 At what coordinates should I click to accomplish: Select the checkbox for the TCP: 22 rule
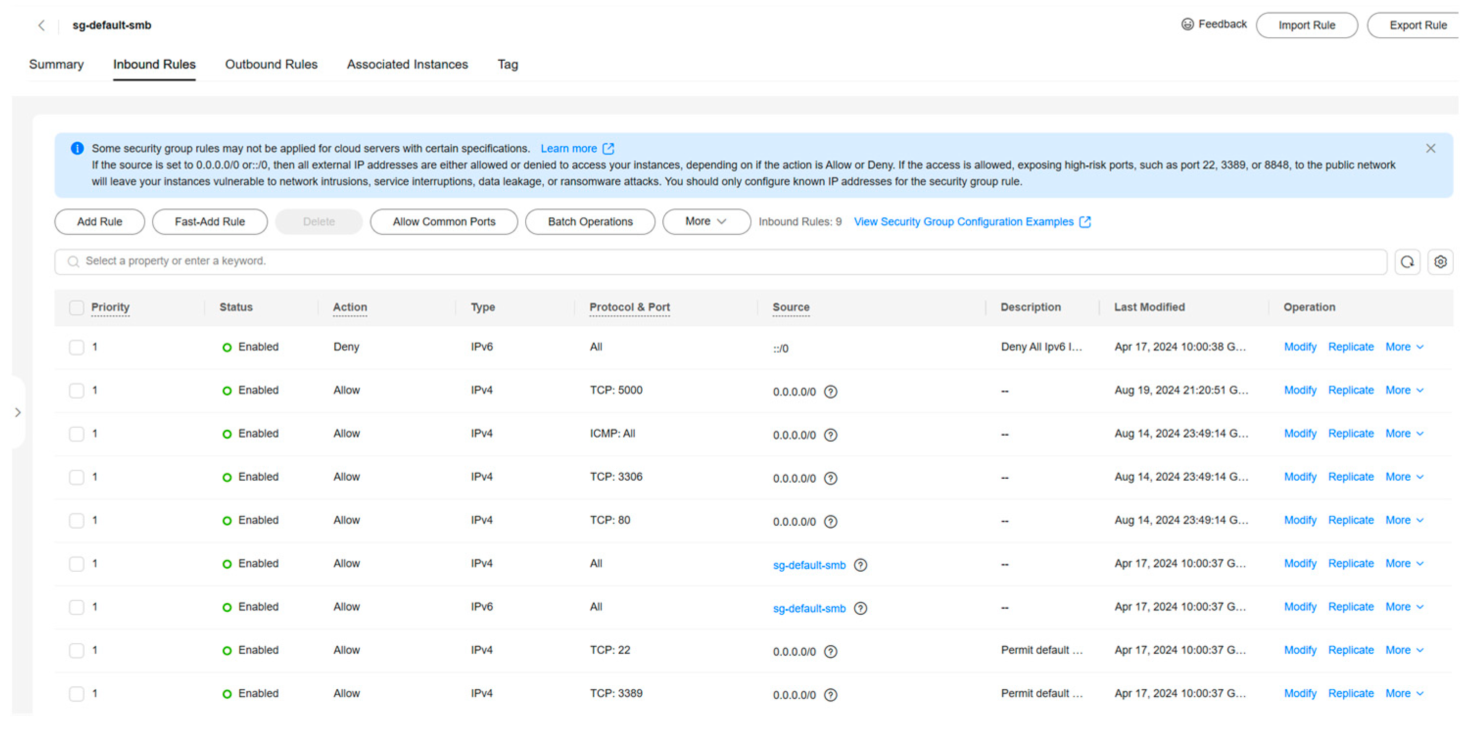pos(76,650)
